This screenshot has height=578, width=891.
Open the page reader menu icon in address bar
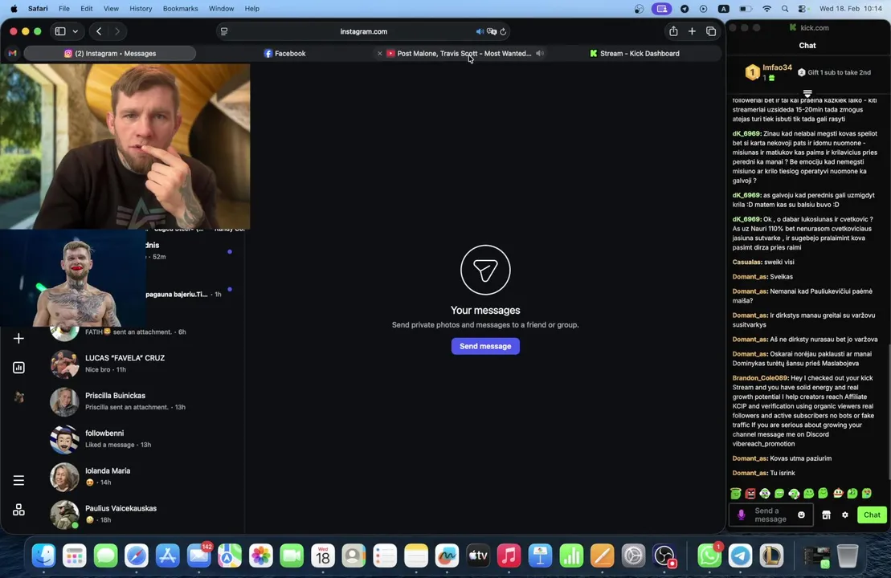pos(224,31)
